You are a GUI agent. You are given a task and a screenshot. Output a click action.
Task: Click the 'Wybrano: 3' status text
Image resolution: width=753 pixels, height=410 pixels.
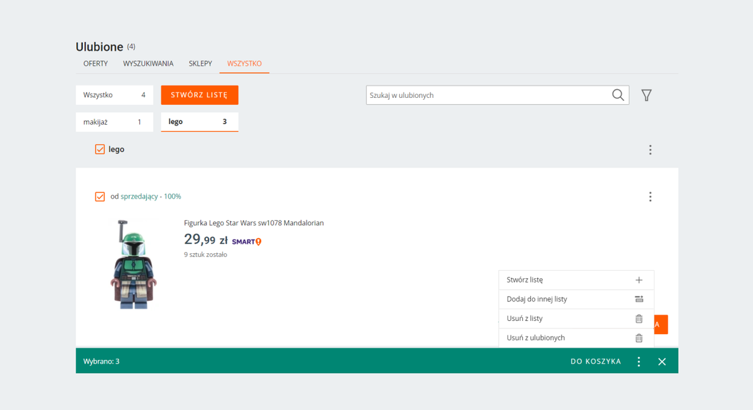coord(101,362)
